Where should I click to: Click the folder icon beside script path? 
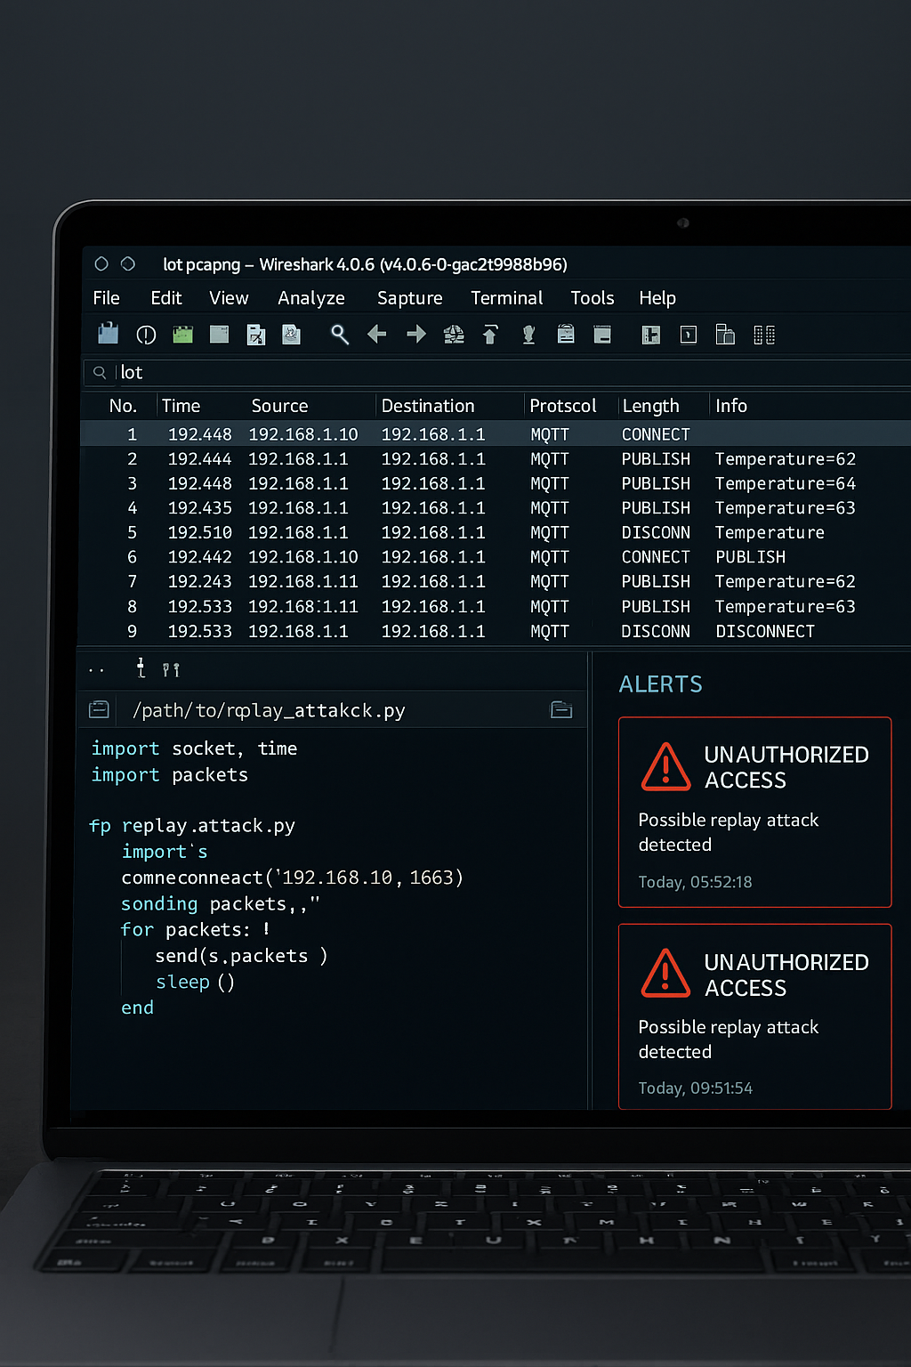[x=561, y=709]
